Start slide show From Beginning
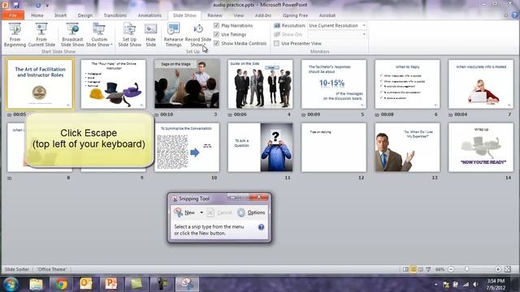 (x=15, y=35)
